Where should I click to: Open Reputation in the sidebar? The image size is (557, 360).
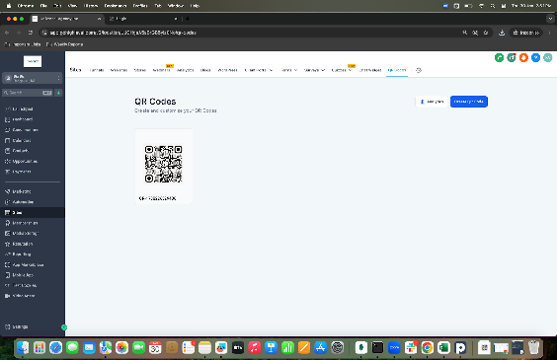coord(23,244)
